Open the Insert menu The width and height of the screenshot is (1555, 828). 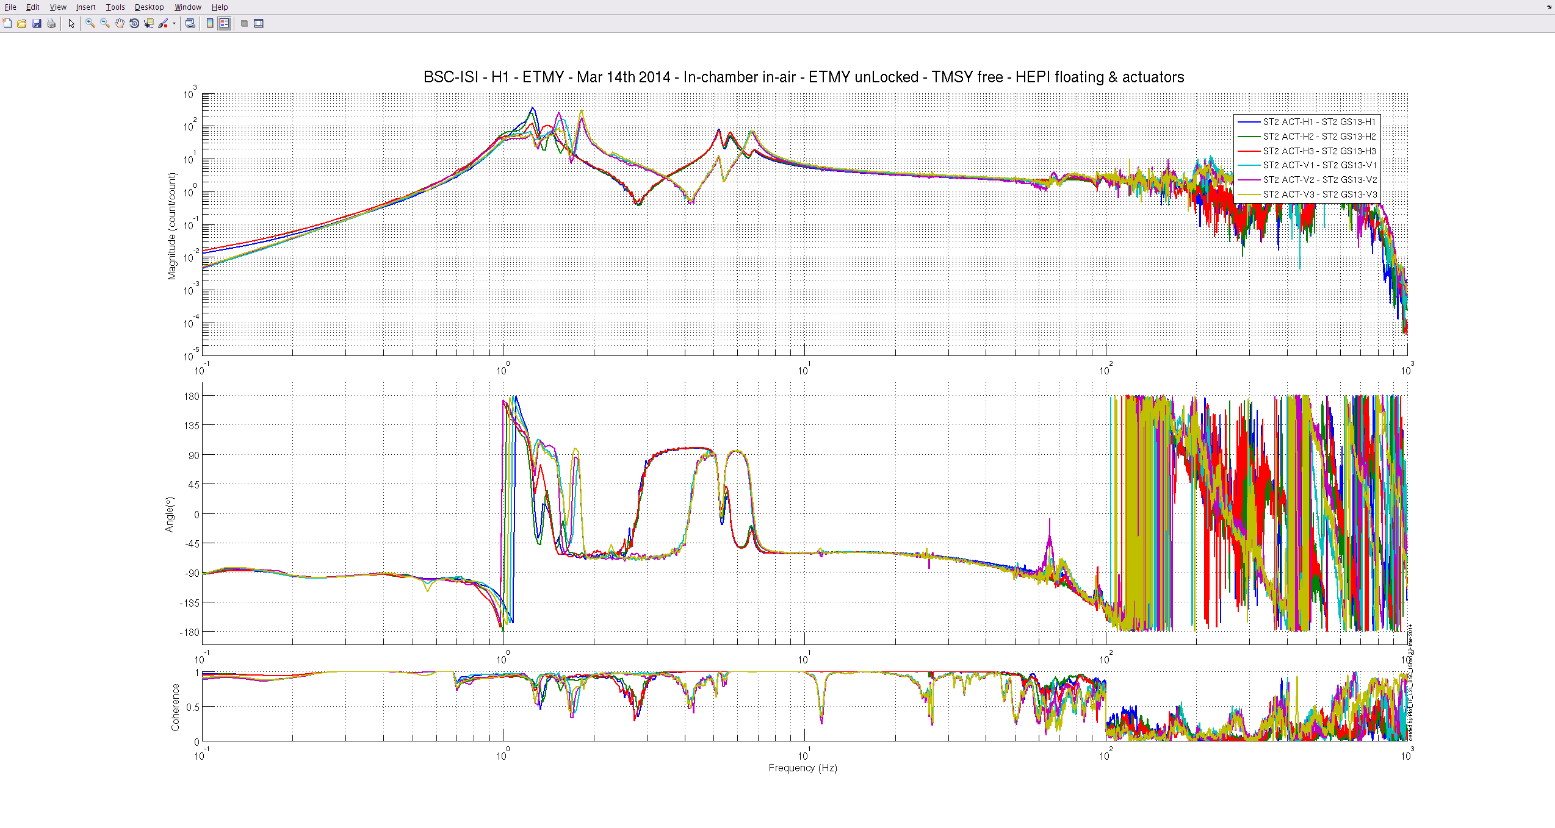point(85,7)
